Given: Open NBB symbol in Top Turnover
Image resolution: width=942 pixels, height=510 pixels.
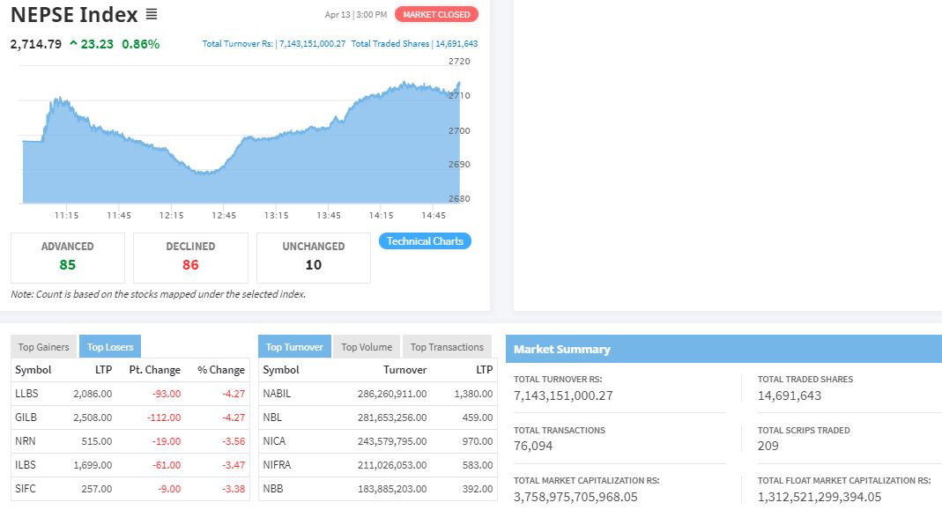Looking at the screenshot, I should pos(273,488).
